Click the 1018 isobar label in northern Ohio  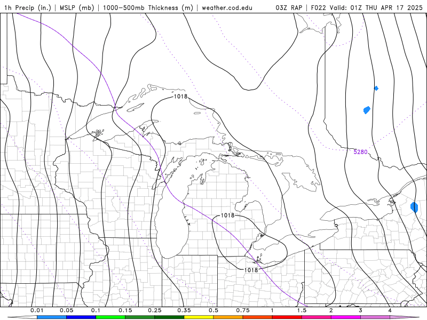click(251, 270)
